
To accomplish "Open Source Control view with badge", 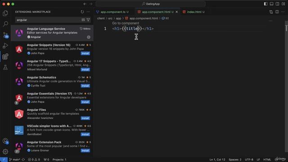I will pyautogui.click(x=5, y=35).
